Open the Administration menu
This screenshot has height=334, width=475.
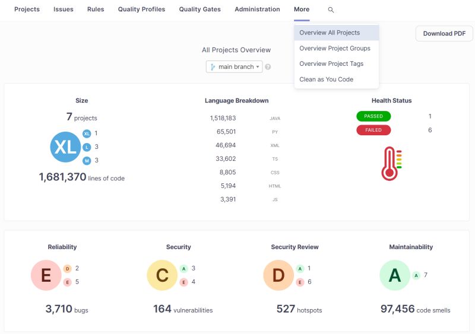[257, 9]
